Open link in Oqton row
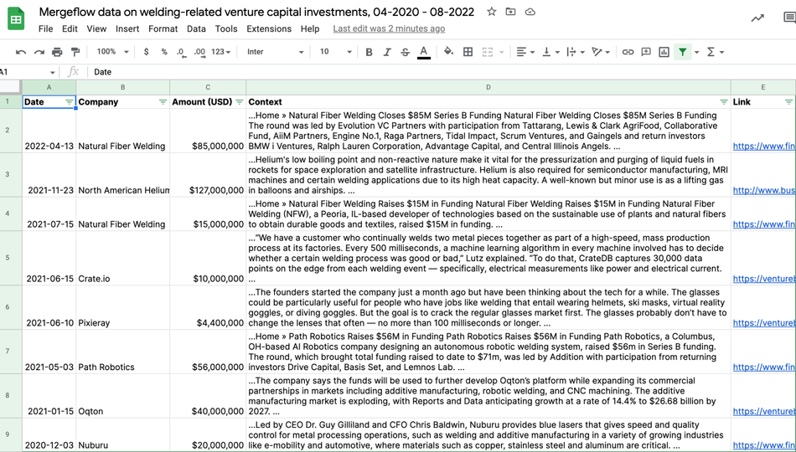The width and height of the screenshot is (796, 452). [763, 411]
